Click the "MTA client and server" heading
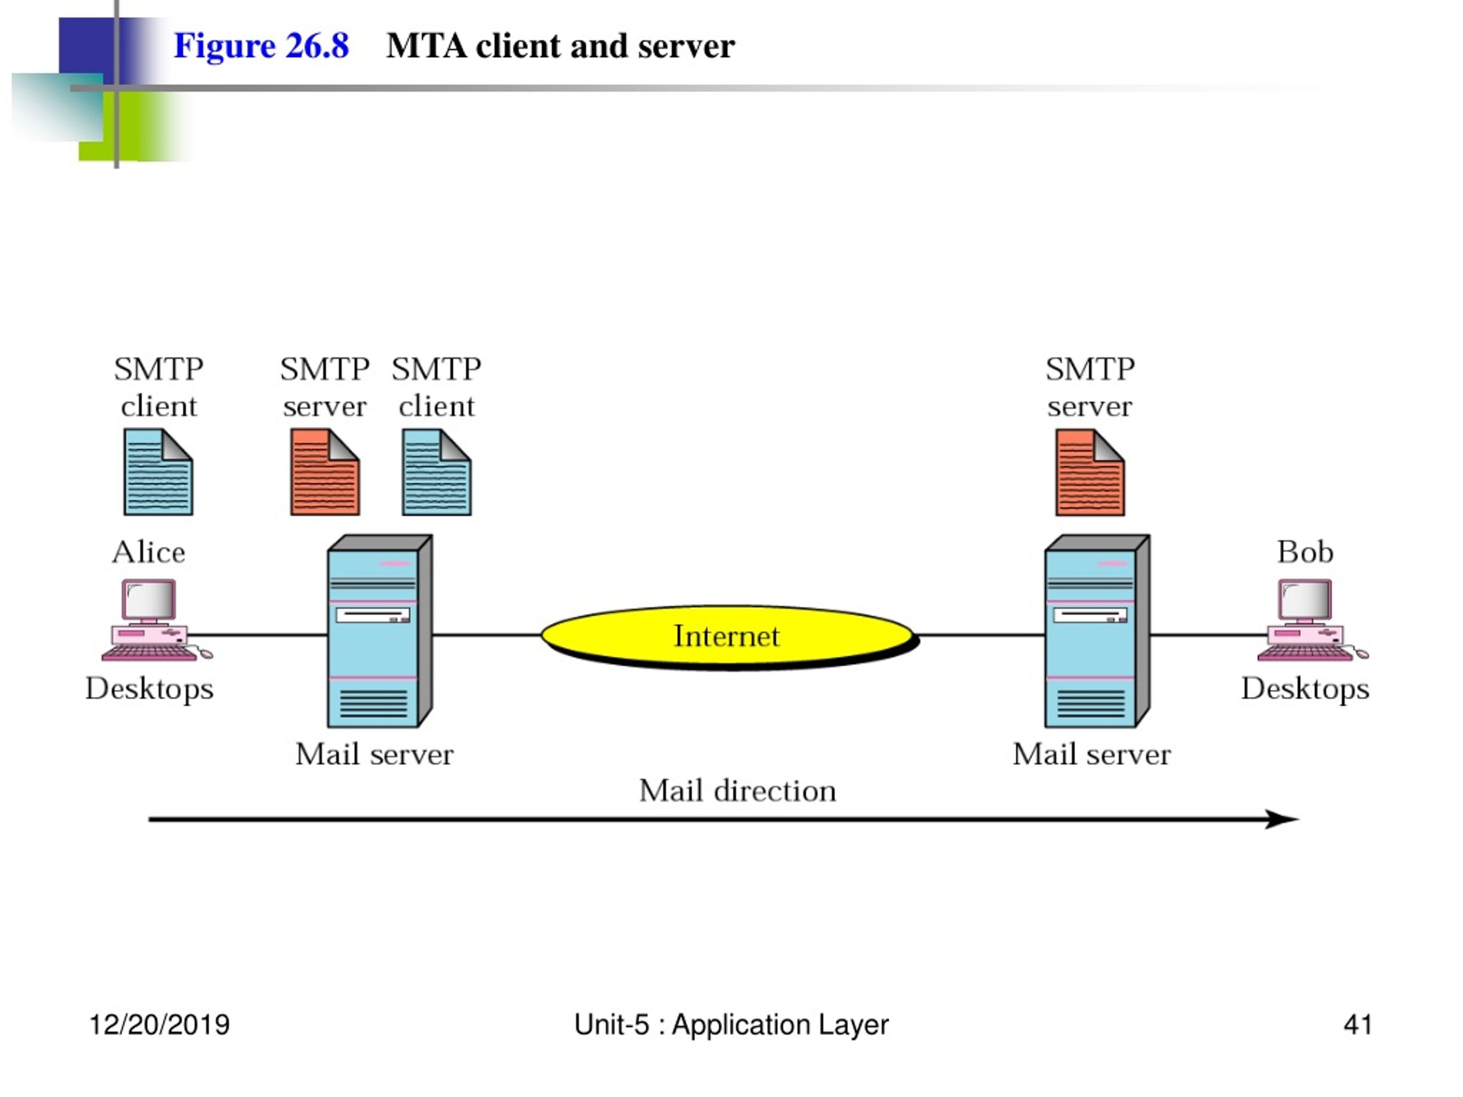1463x1097 pixels. (560, 46)
